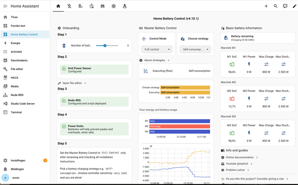298x185 pixels.
Task: Expand About strategies section
Action: [x=154, y=60]
